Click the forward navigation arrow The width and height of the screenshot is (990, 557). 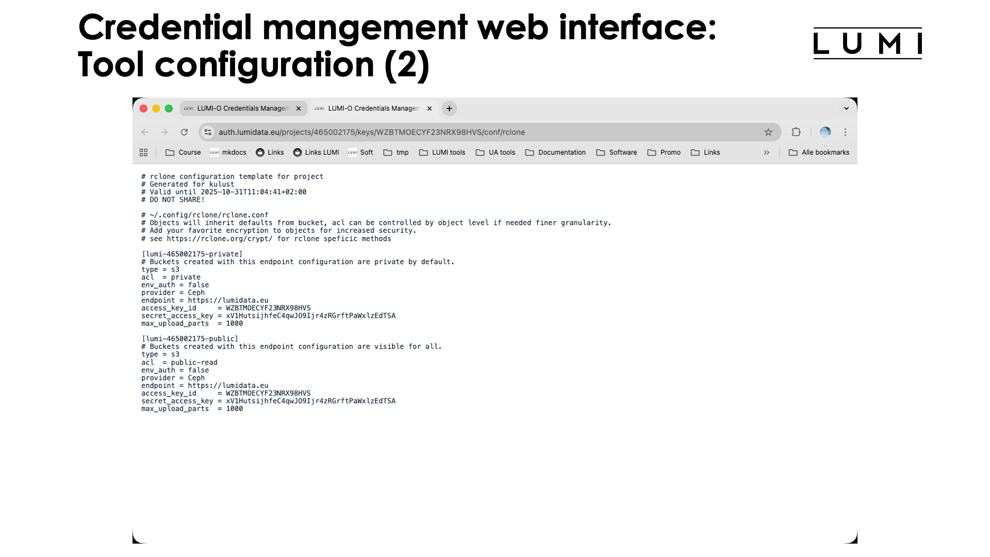point(164,132)
